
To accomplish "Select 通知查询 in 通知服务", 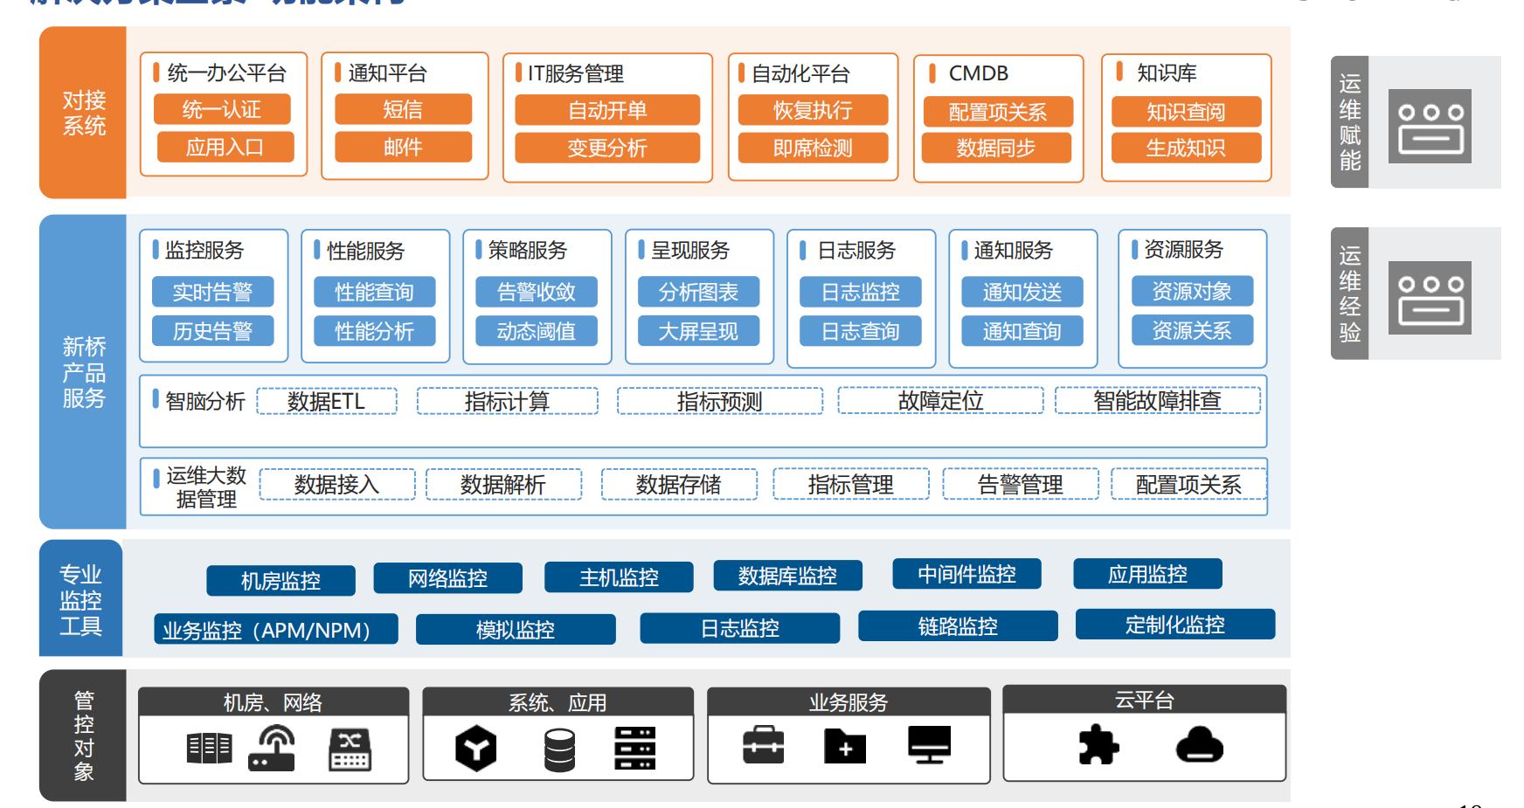I will tap(1022, 331).
